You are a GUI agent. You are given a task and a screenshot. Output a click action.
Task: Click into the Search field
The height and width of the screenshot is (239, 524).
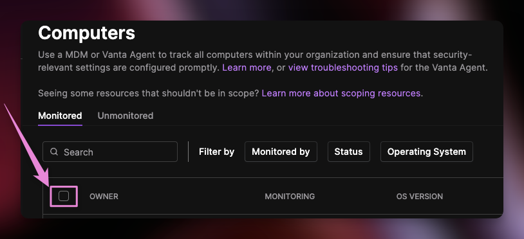point(110,152)
